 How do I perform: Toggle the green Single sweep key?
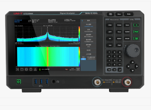[136, 32]
